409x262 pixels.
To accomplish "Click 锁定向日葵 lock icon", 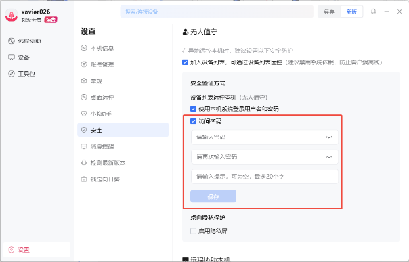I will [84, 179].
